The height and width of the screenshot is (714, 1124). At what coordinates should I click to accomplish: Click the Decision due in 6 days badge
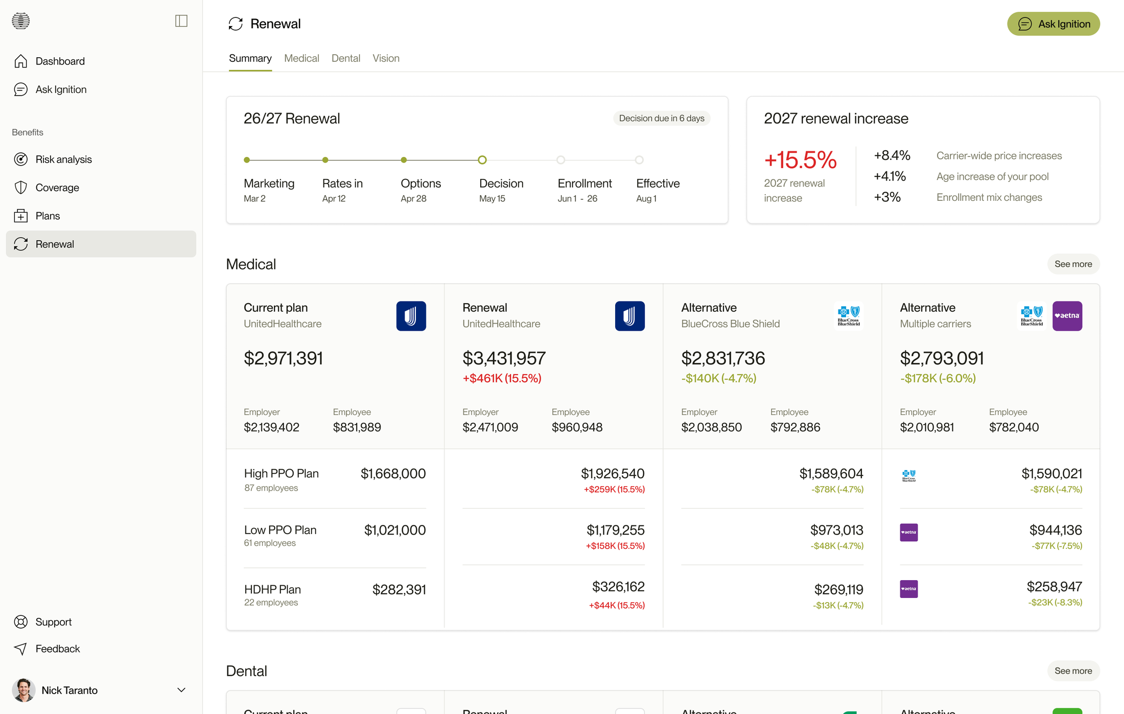pos(662,119)
